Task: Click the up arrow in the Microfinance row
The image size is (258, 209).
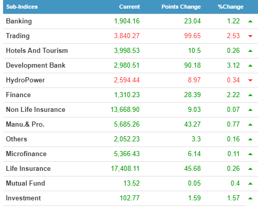Action: tap(250, 154)
